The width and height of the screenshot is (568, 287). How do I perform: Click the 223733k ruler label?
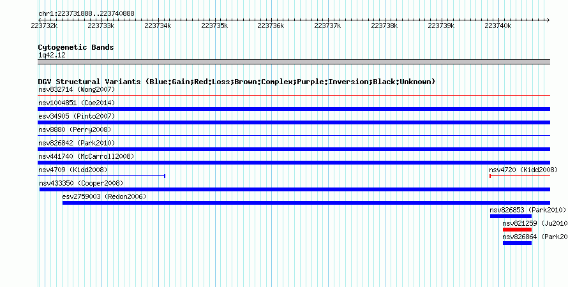101,26
